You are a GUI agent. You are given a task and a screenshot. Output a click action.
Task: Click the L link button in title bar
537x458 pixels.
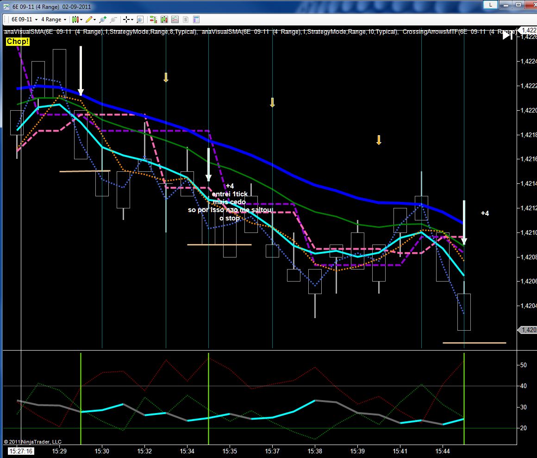[490, 5]
